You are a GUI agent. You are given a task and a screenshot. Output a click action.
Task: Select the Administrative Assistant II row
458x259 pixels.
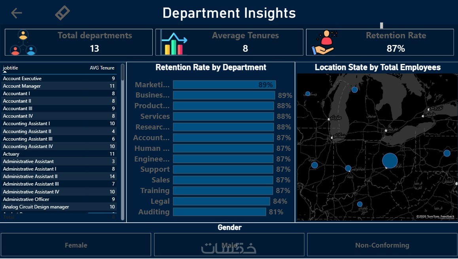59,176
